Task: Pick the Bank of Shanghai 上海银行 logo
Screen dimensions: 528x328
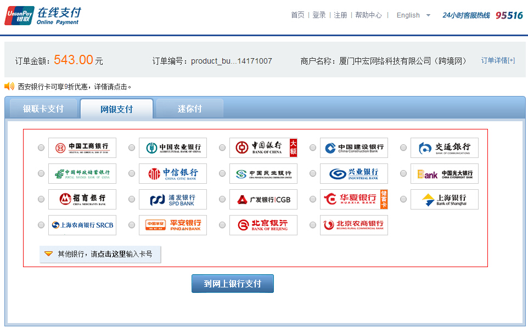Action: point(445,200)
